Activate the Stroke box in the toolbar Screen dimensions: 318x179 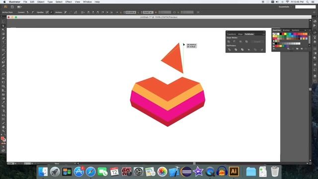(x=4, y=140)
